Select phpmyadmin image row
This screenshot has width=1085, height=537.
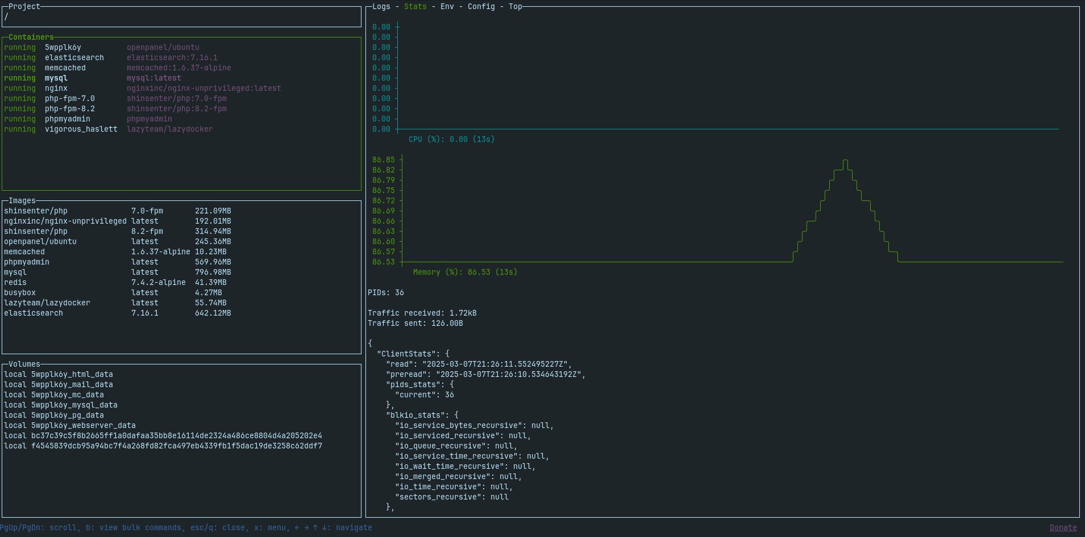(181, 262)
